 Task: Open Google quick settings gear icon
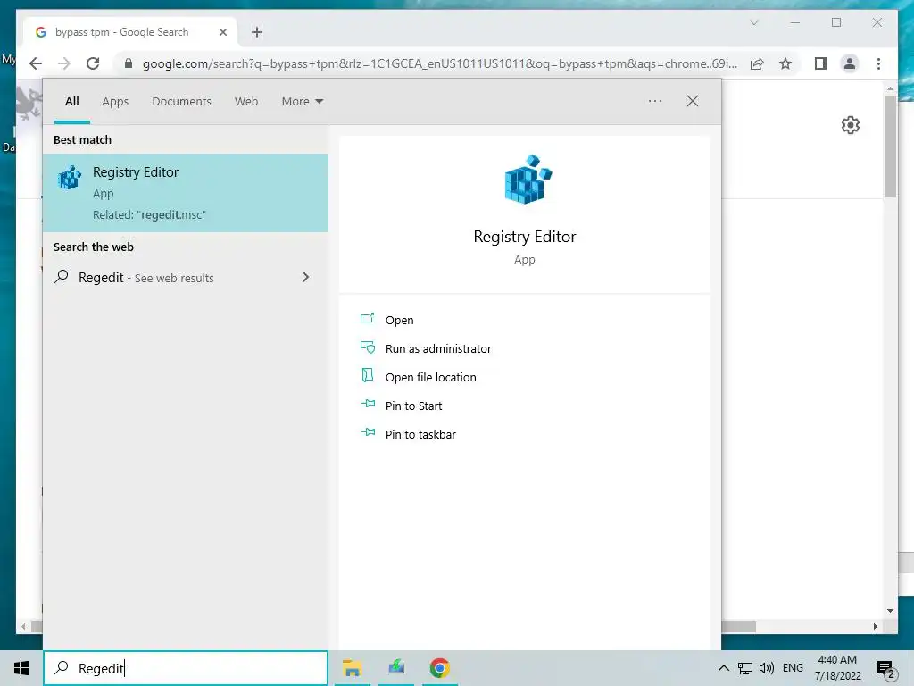[x=851, y=125]
